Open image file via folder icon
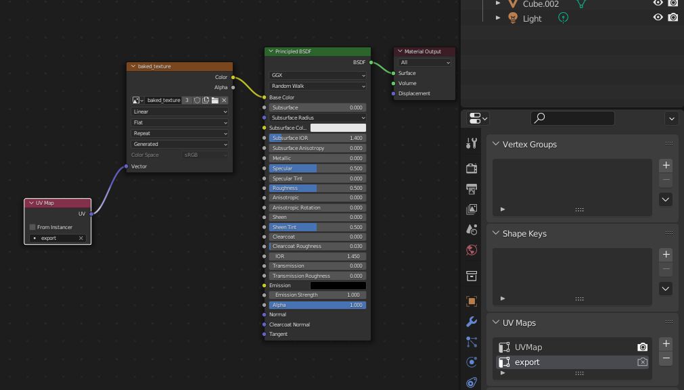684x390 pixels. [x=215, y=100]
